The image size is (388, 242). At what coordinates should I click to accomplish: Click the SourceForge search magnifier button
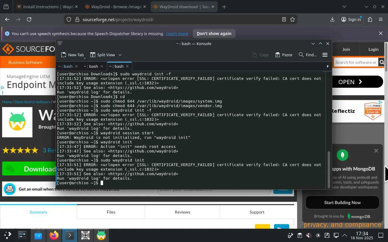(382, 62)
